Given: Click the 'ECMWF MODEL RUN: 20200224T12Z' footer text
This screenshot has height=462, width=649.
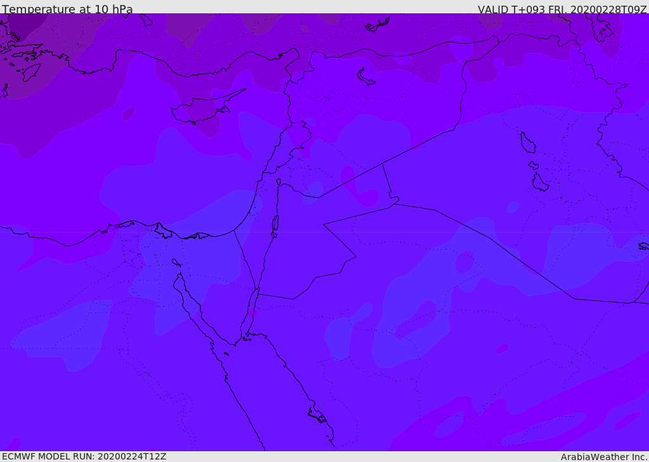Looking at the screenshot, I should coord(84,457).
